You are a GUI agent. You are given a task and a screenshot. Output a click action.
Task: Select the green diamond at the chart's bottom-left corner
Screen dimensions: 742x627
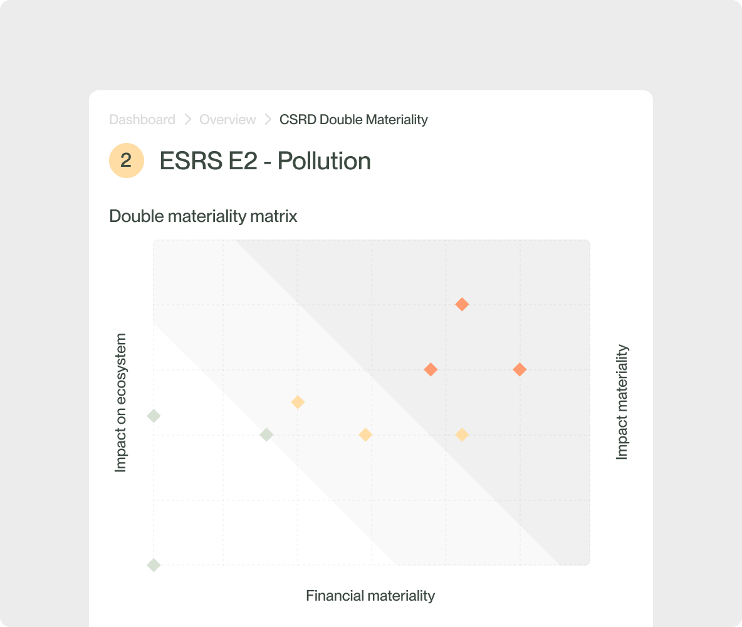(x=154, y=565)
